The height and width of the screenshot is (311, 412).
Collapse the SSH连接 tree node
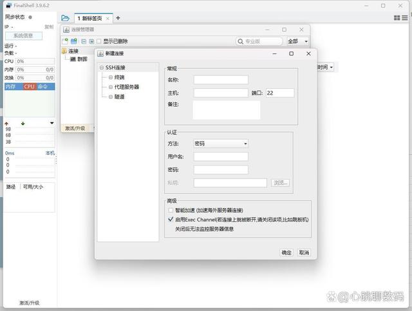pos(102,68)
